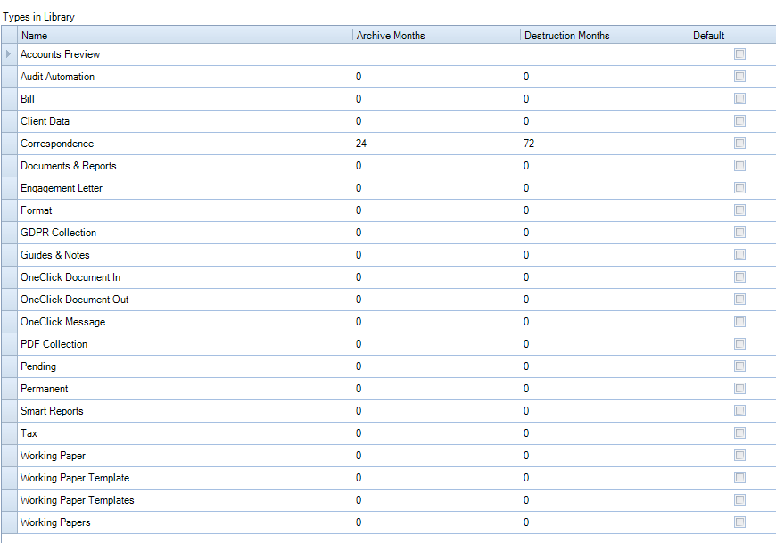
Task: Select Documents & Reports name cell
Action: click(x=186, y=165)
